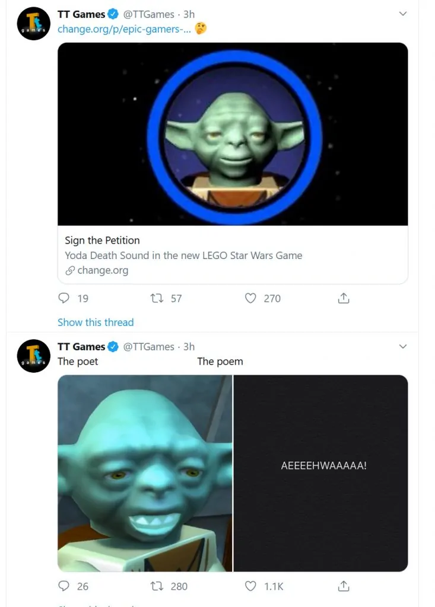Screen dimensions: 435x607
Task: Retweet 'The poet' tweet with 280 retweets
Action: 158,586
